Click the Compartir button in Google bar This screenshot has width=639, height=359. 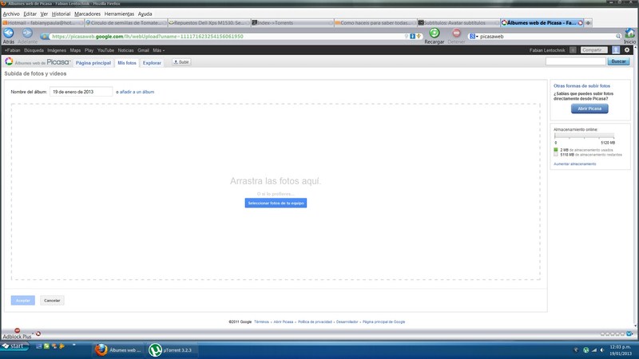point(593,50)
